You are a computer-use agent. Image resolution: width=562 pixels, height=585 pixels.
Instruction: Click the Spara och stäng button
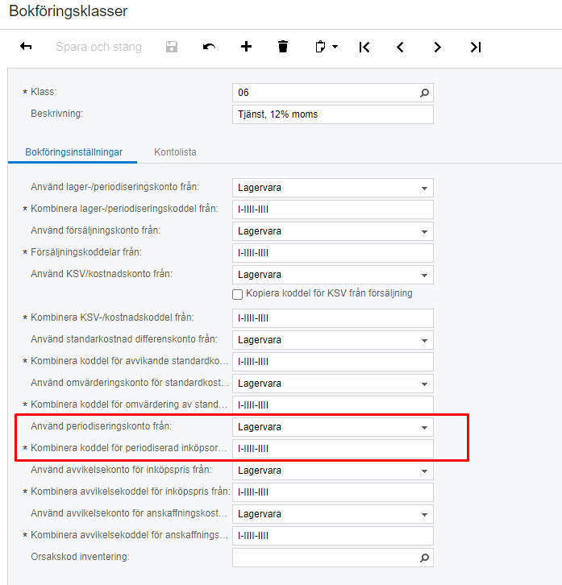(x=98, y=47)
